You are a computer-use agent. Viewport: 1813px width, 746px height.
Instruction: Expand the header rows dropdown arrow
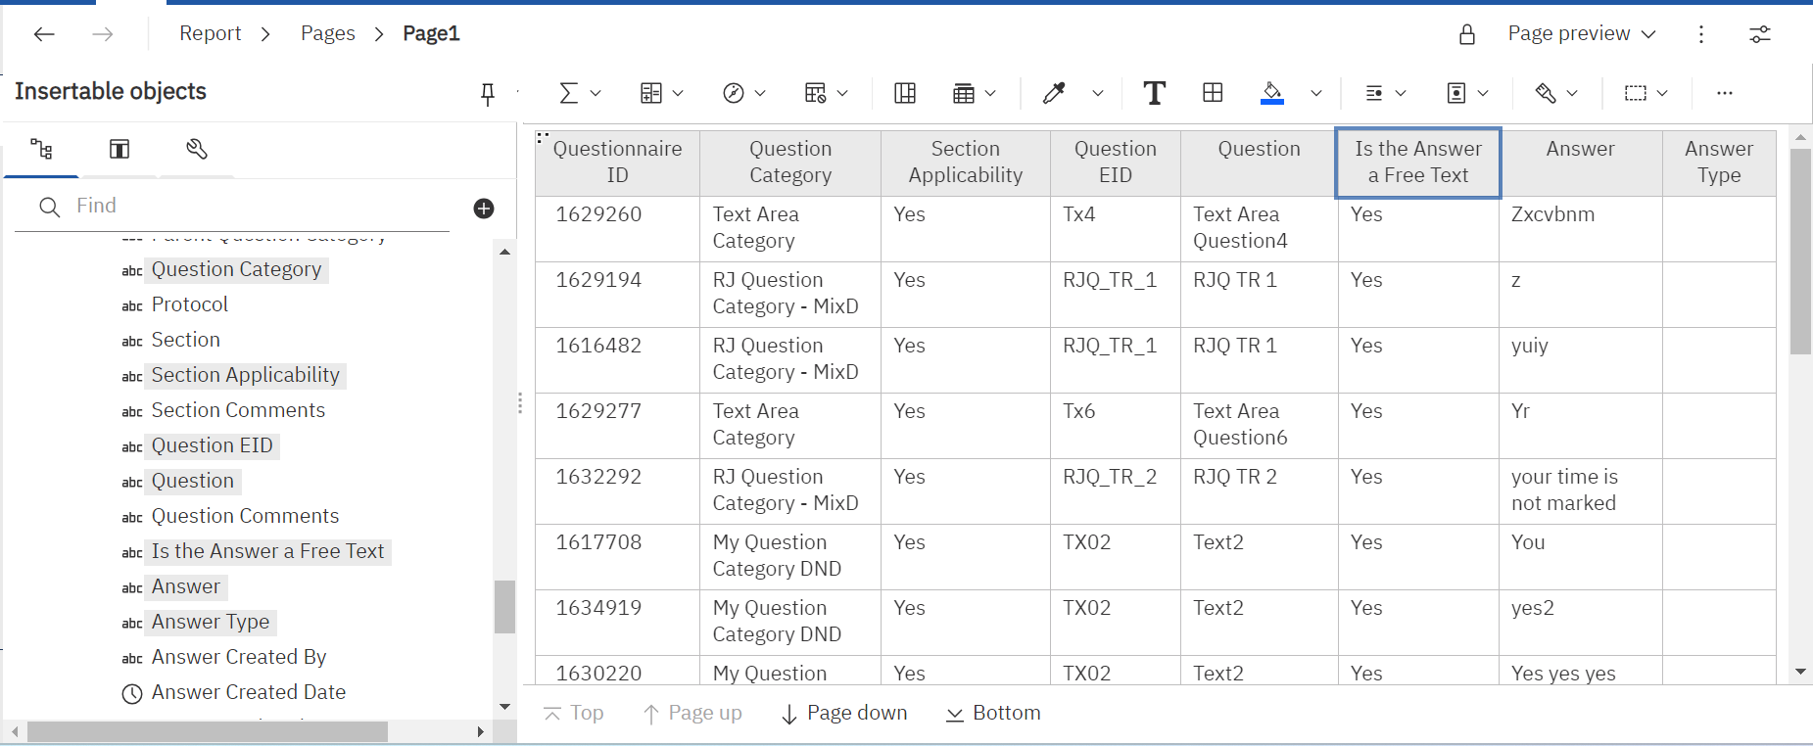(990, 93)
